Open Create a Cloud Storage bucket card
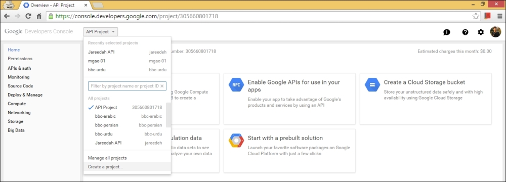 [x=426, y=99]
